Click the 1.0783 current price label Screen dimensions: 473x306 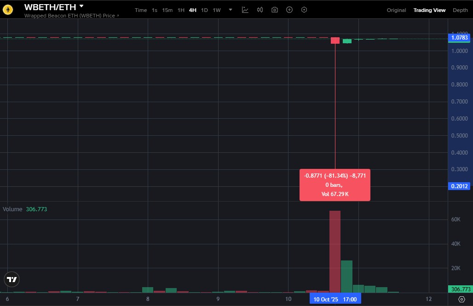(460, 38)
